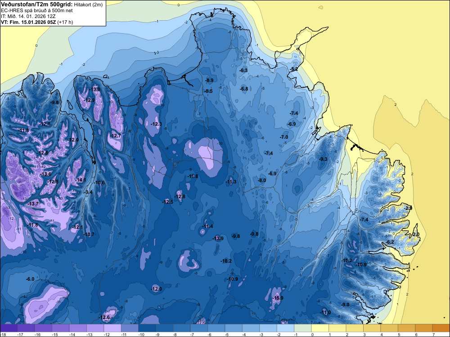Screen dimensions: 450x337
Task: Click the -13.6 temperature value
Action: click(x=46, y=174)
